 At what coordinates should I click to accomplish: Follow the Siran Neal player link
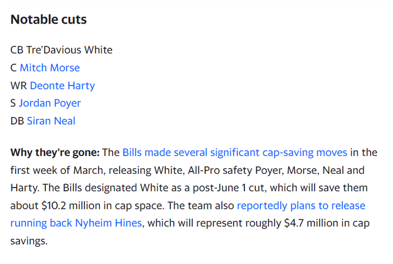(x=51, y=121)
